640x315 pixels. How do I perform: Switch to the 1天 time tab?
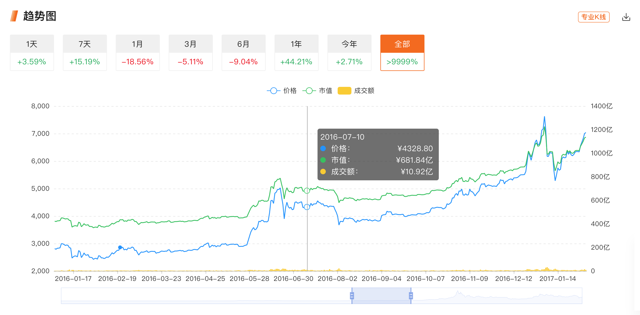(32, 52)
